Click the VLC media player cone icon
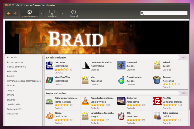The image size is (194, 129). point(85,101)
